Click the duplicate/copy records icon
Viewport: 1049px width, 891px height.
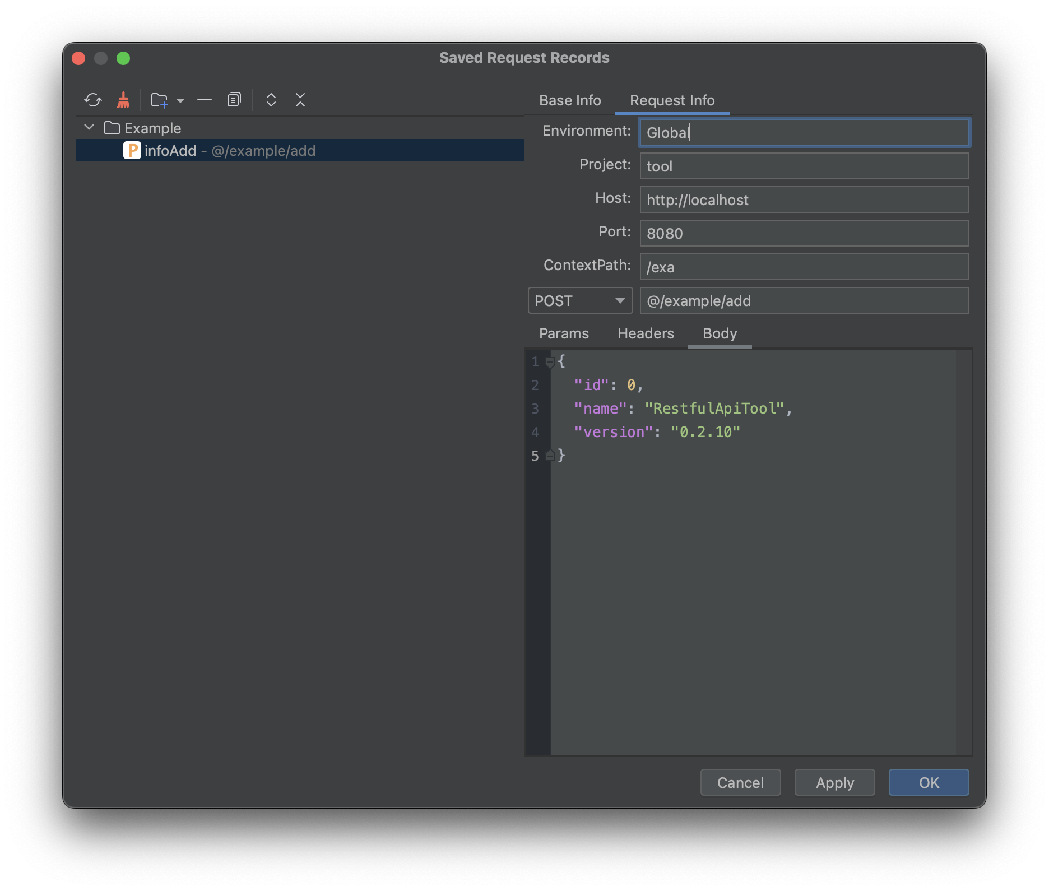(234, 99)
